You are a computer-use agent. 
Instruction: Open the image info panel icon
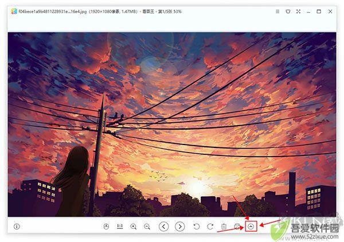(x=17, y=226)
